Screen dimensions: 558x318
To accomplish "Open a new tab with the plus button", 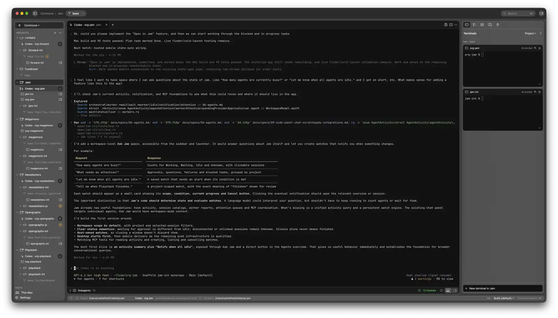I will point(113,25).
